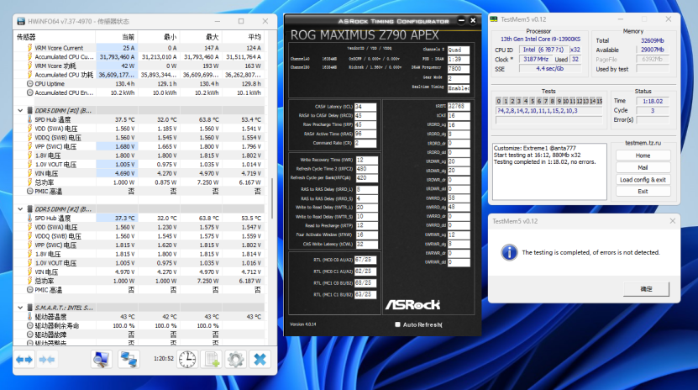Click the 传感器 column header in HWiNFO

55,37
